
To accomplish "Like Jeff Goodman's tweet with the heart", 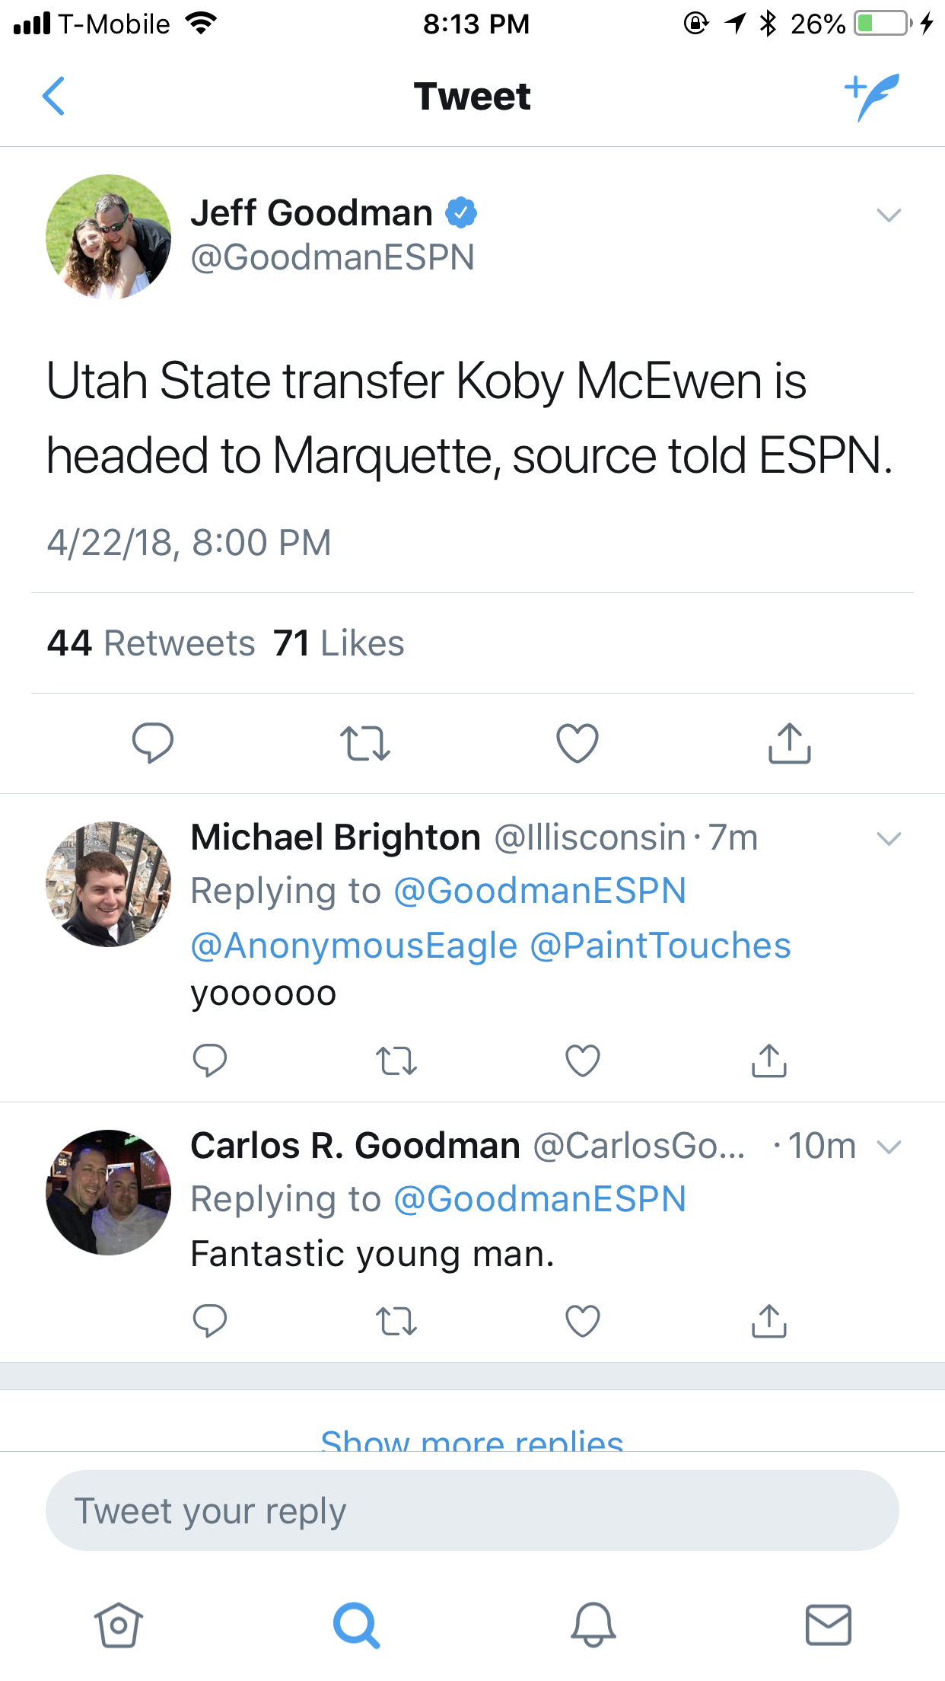I will coord(577,743).
